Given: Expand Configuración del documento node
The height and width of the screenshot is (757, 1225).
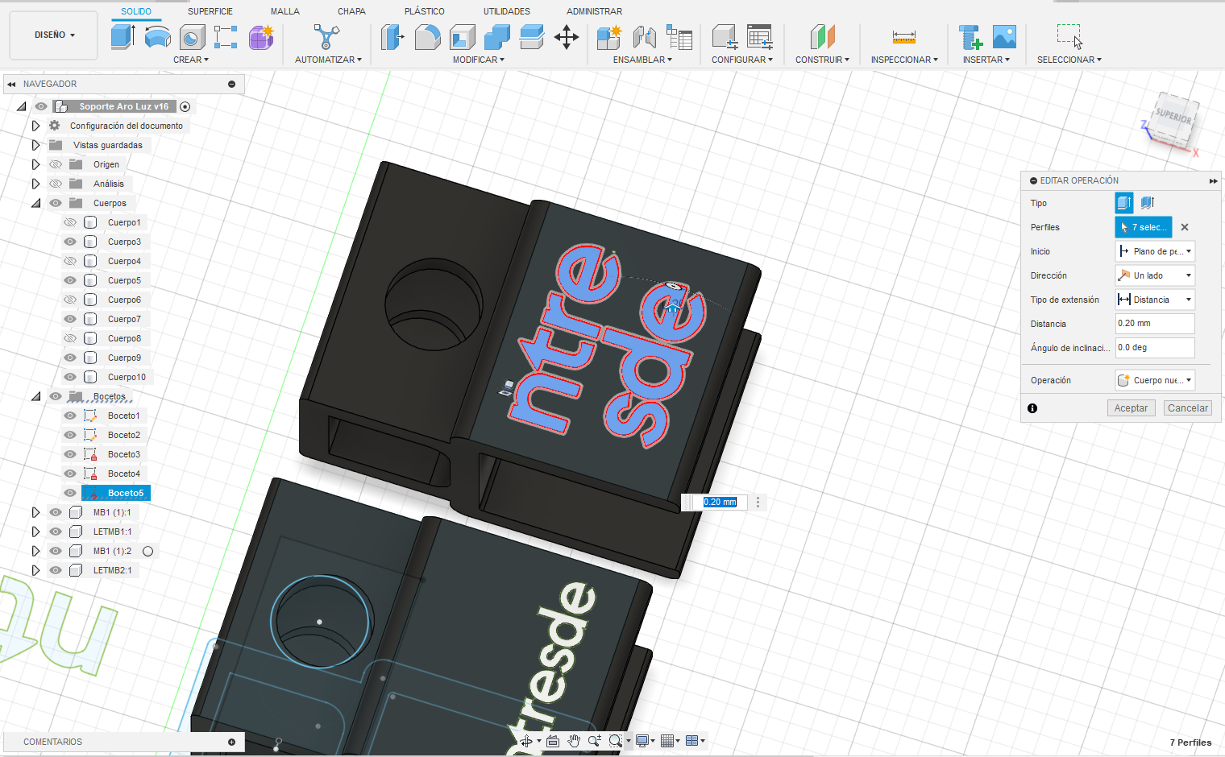Looking at the screenshot, I should coord(35,126).
